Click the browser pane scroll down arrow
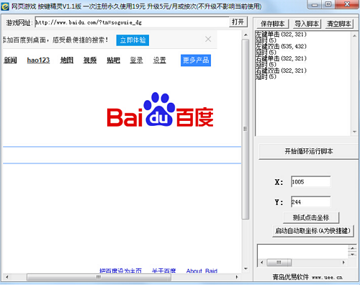The height and width of the screenshot is (285, 360). 246,268
